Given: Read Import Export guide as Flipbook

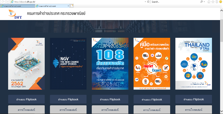Looking at the screenshot, I should click(152, 99).
